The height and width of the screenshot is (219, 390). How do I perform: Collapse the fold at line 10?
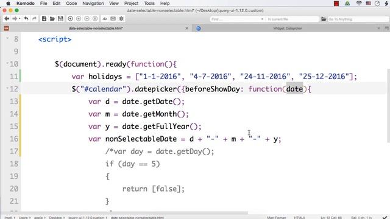[x=7, y=63]
